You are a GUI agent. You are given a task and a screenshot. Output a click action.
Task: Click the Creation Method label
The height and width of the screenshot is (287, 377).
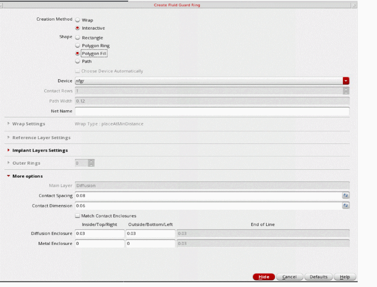(x=54, y=19)
